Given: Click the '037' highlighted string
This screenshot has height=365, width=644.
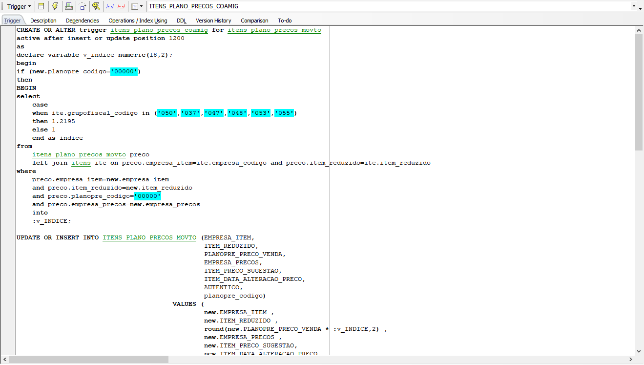Looking at the screenshot, I should 190,113.
